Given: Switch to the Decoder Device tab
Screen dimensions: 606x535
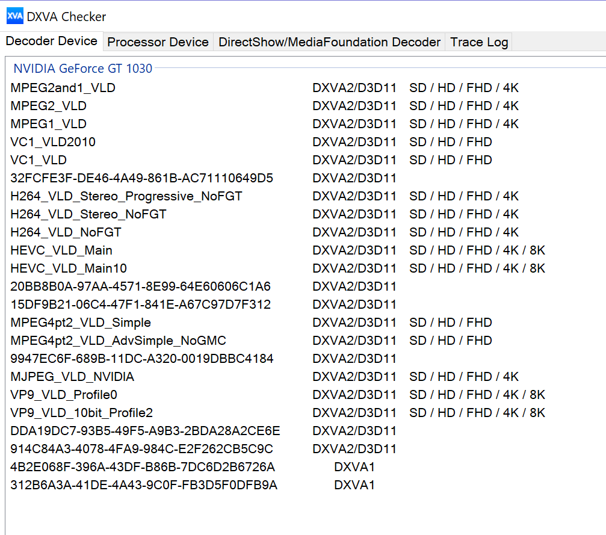Looking at the screenshot, I should click(x=51, y=41).
